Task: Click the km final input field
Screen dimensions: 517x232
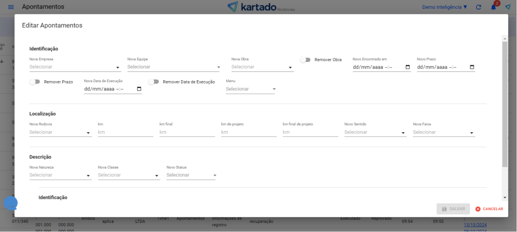Action: [x=187, y=132]
